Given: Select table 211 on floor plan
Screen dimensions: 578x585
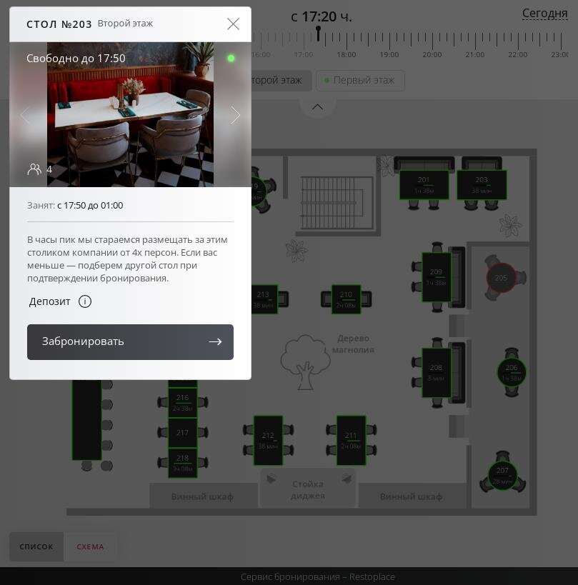Looking at the screenshot, I should (351, 441).
